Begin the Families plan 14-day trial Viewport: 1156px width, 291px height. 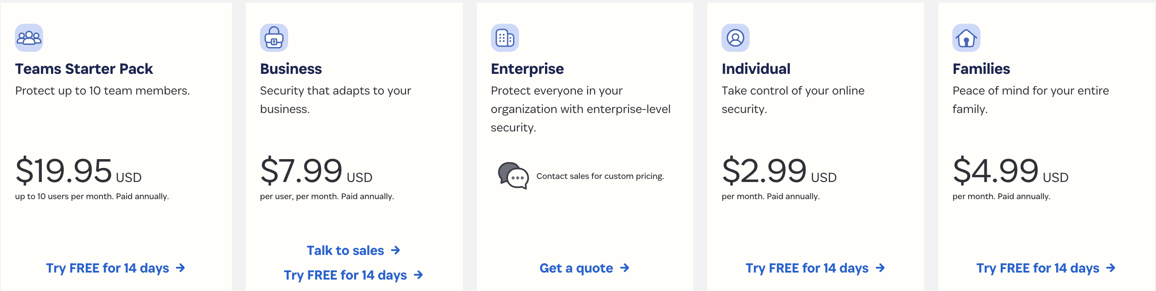click(1037, 268)
